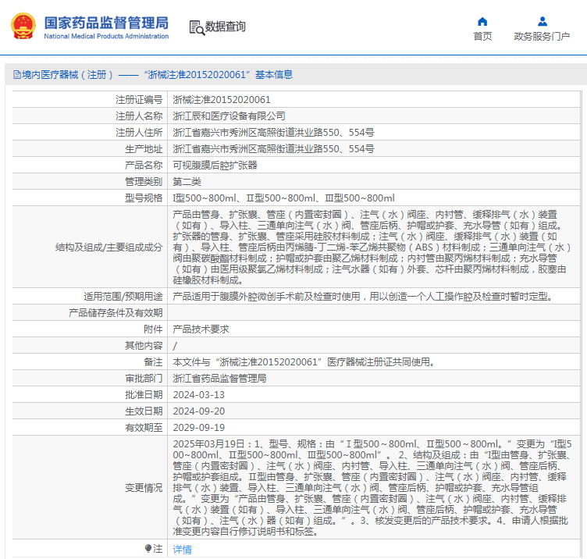Click the bullet icon beside 注
587x559 pixels.
click(x=148, y=549)
